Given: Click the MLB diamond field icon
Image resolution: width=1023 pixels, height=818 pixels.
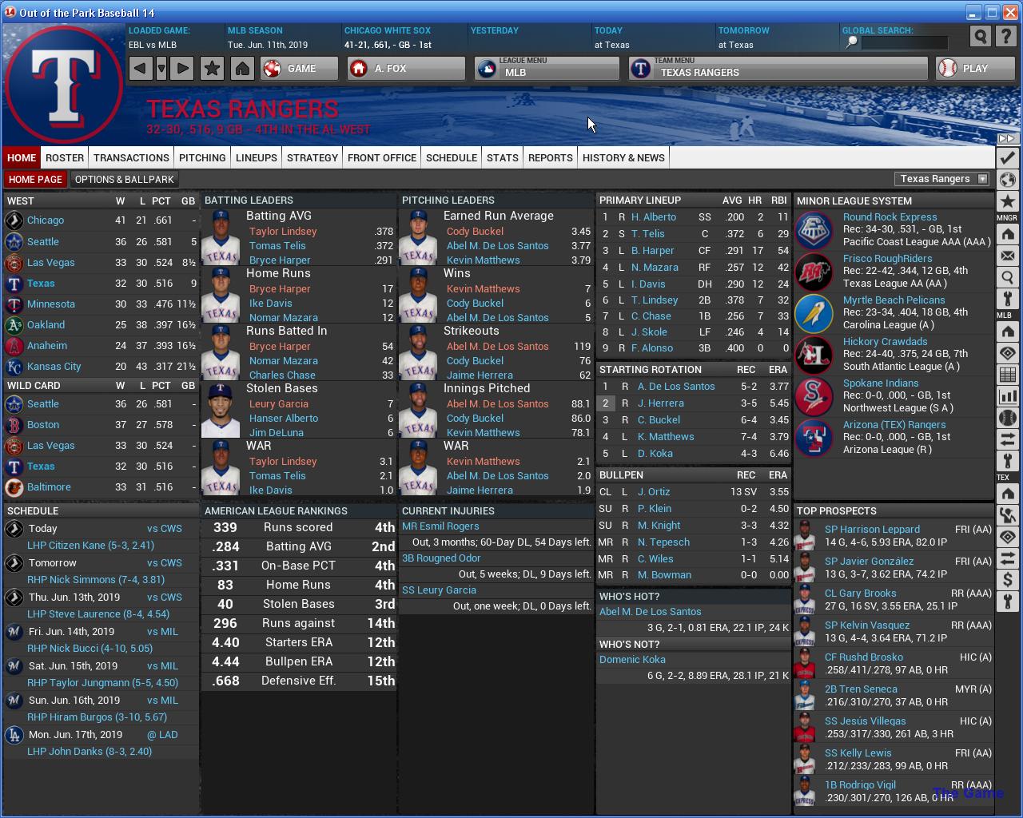Looking at the screenshot, I should coord(1007,352).
